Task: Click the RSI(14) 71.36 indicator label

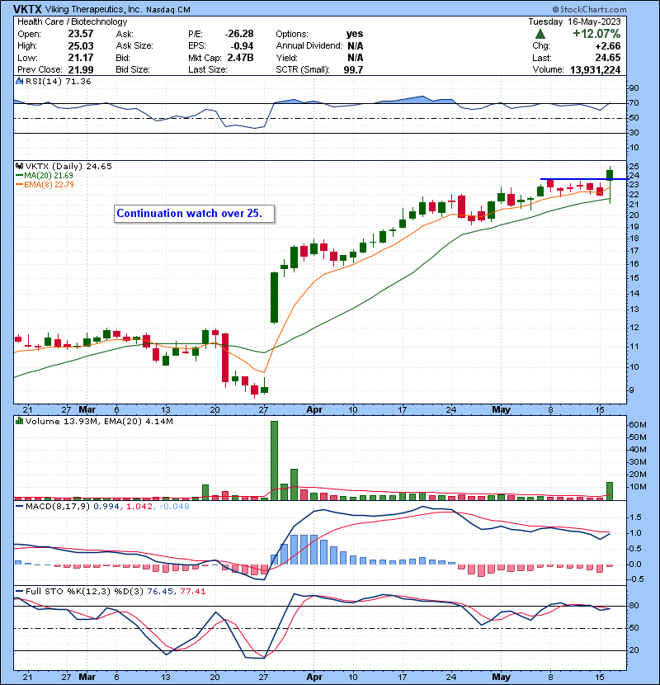Action: coord(58,81)
